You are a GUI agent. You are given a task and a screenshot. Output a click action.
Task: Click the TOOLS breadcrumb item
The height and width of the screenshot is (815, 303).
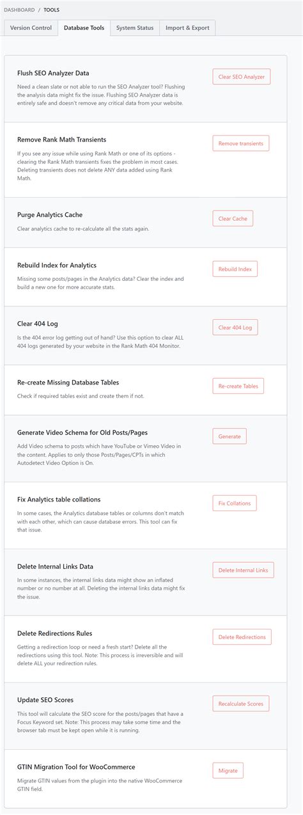[x=52, y=10]
